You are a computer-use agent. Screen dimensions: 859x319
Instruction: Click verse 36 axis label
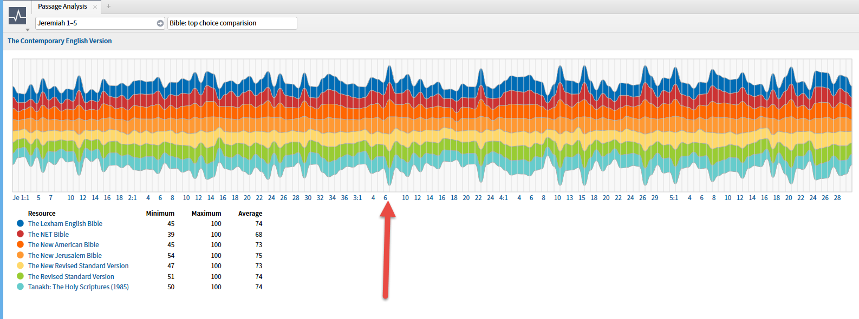344,198
